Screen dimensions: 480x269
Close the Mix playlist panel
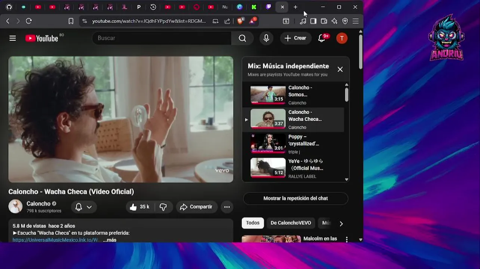pos(340,69)
